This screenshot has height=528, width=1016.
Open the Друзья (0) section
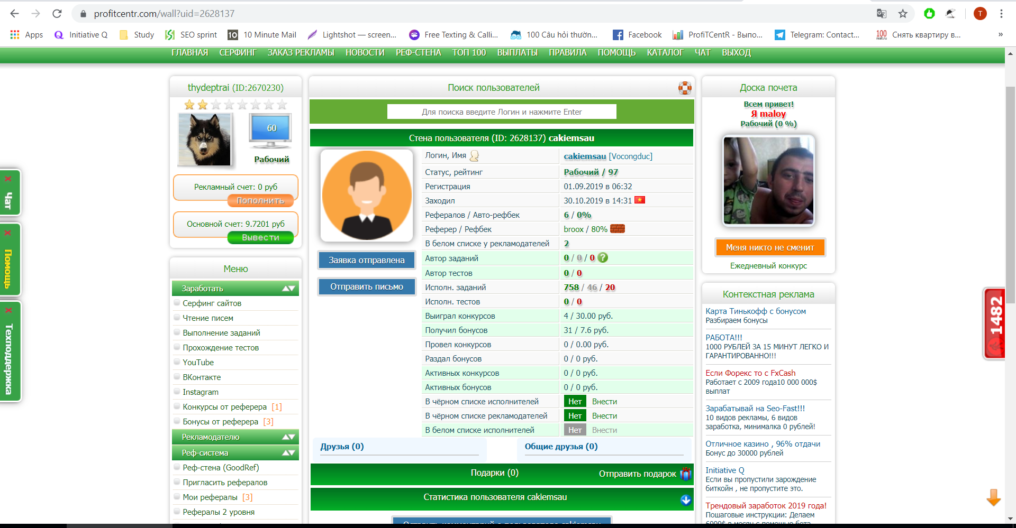pyautogui.click(x=342, y=447)
